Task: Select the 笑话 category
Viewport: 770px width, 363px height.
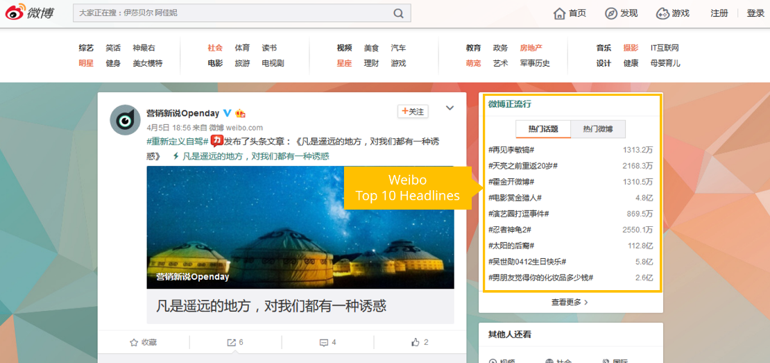Action: pyautogui.click(x=113, y=48)
